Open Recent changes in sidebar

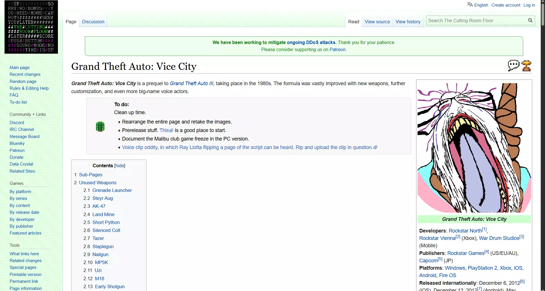coord(25,74)
